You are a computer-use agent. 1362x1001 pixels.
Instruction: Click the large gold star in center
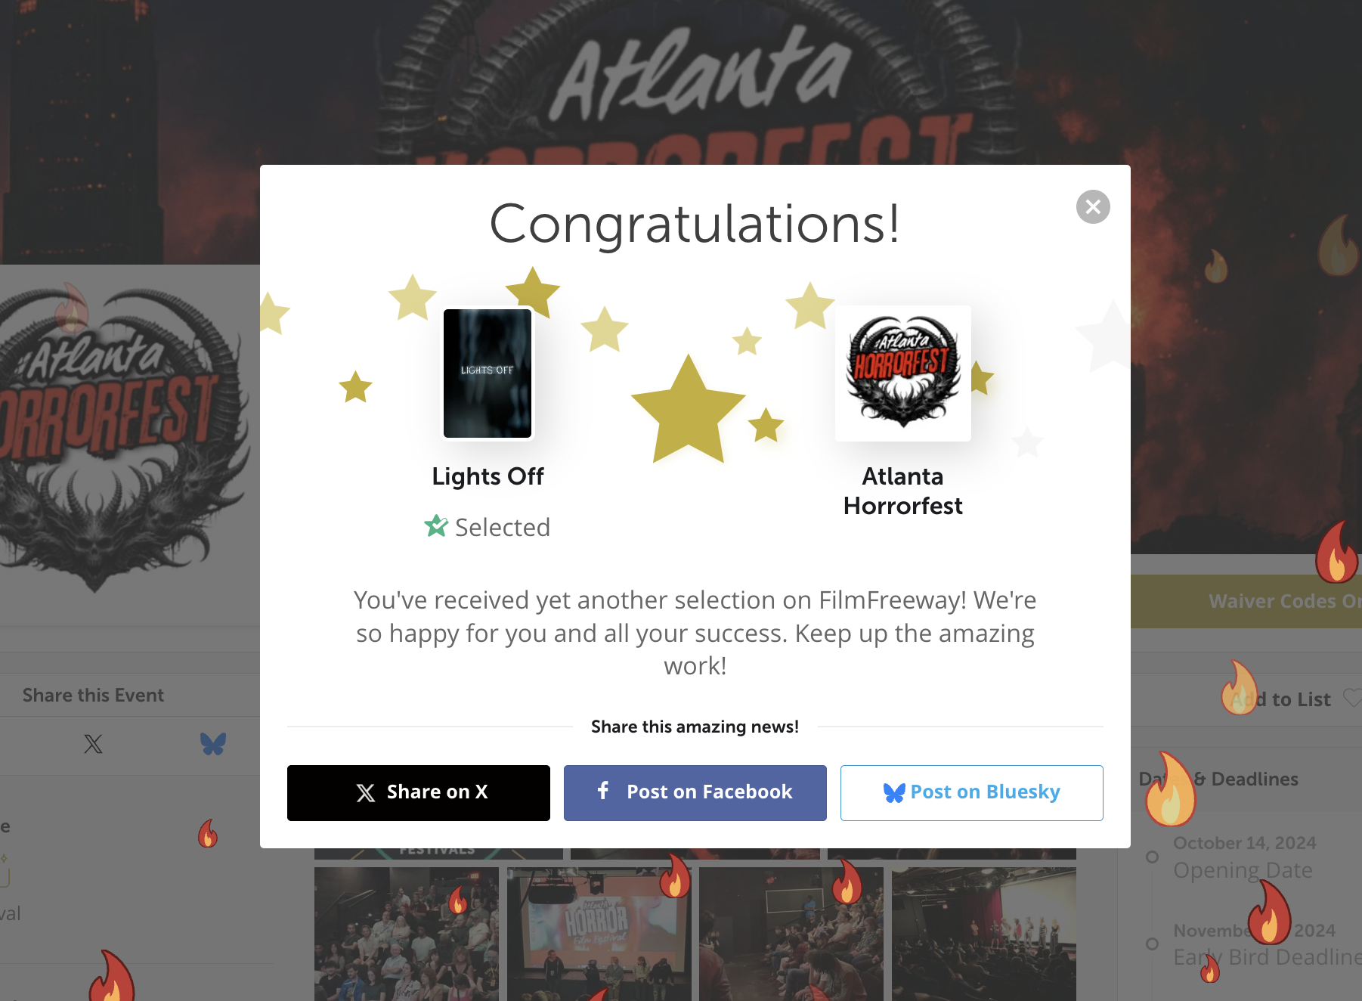click(688, 411)
